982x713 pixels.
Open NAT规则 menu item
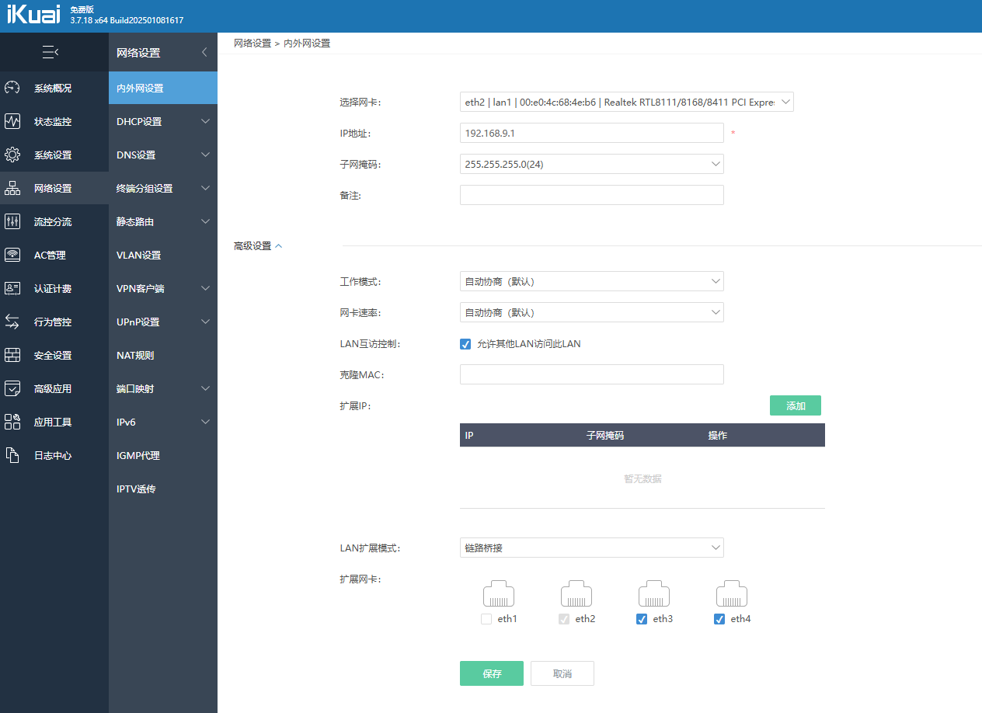pos(163,355)
